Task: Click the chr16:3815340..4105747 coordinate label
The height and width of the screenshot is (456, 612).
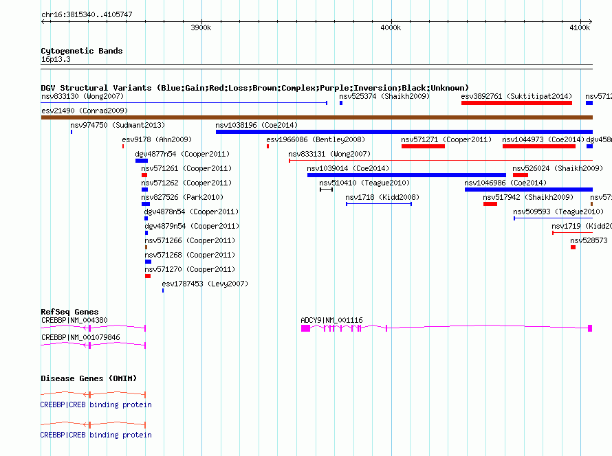Action: point(87,14)
